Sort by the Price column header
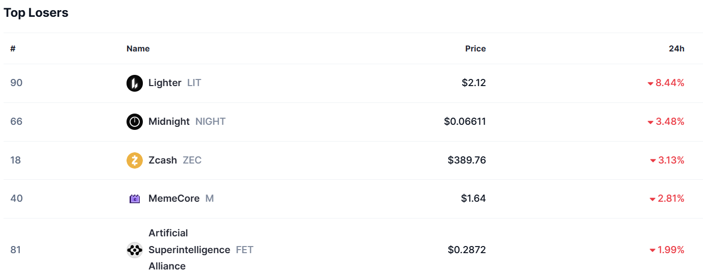Image resolution: width=703 pixels, height=272 pixels. 475,49
